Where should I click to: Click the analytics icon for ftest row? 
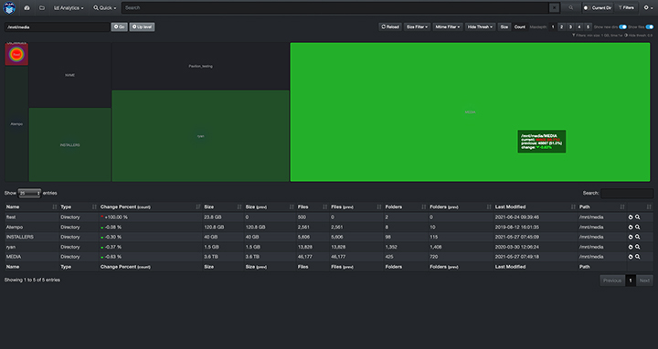tap(631, 217)
